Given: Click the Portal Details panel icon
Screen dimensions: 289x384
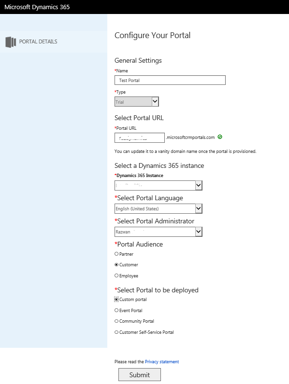Looking at the screenshot, I should tap(11, 42).
